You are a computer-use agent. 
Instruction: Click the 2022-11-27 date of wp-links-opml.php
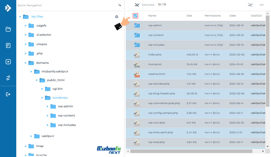(x=236, y=132)
